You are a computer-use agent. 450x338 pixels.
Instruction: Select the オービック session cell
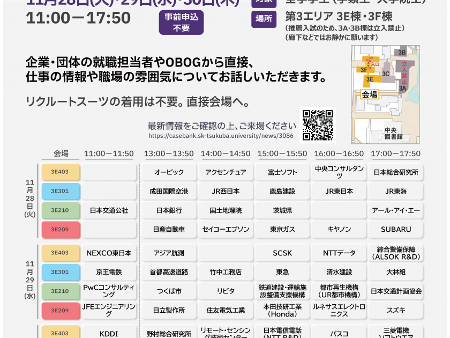169,172
